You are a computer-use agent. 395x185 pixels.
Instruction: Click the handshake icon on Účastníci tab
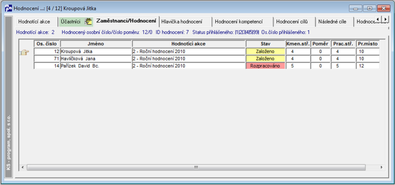pyautogui.click(x=88, y=22)
